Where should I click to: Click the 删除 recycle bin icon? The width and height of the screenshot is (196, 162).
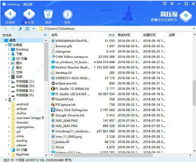coord(48,14)
